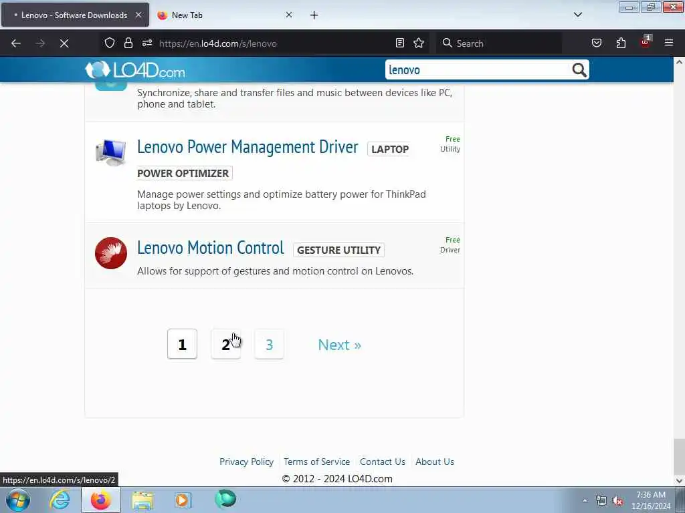Viewport: 685px width, 513px height.
Task: Go to results page 2
Action: click(x=226, y=344)
